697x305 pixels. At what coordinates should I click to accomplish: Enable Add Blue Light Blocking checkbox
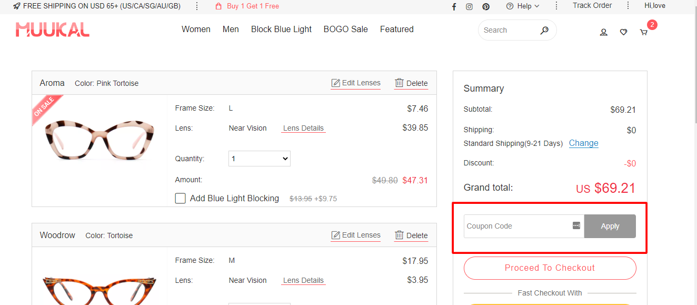(x=181, y=198)
